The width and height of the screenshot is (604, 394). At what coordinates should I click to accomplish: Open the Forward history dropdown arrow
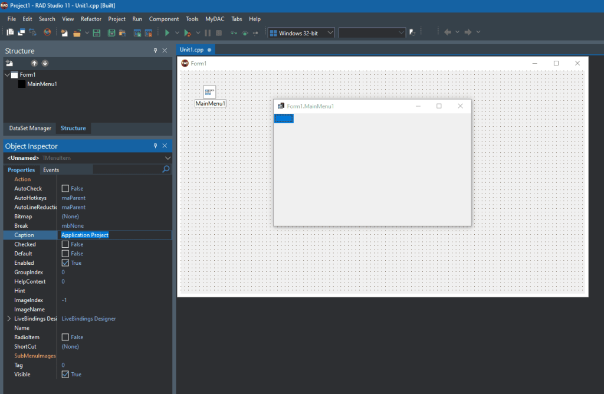tap(478, 32)
